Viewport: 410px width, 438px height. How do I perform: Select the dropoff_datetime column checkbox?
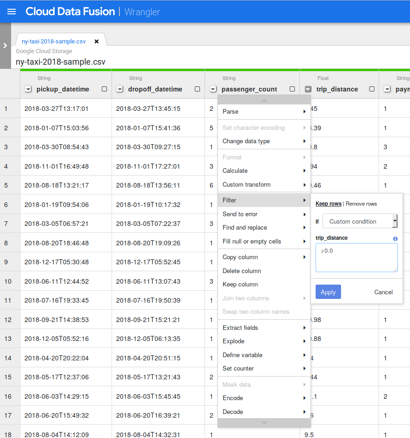[x=197, y=89]
